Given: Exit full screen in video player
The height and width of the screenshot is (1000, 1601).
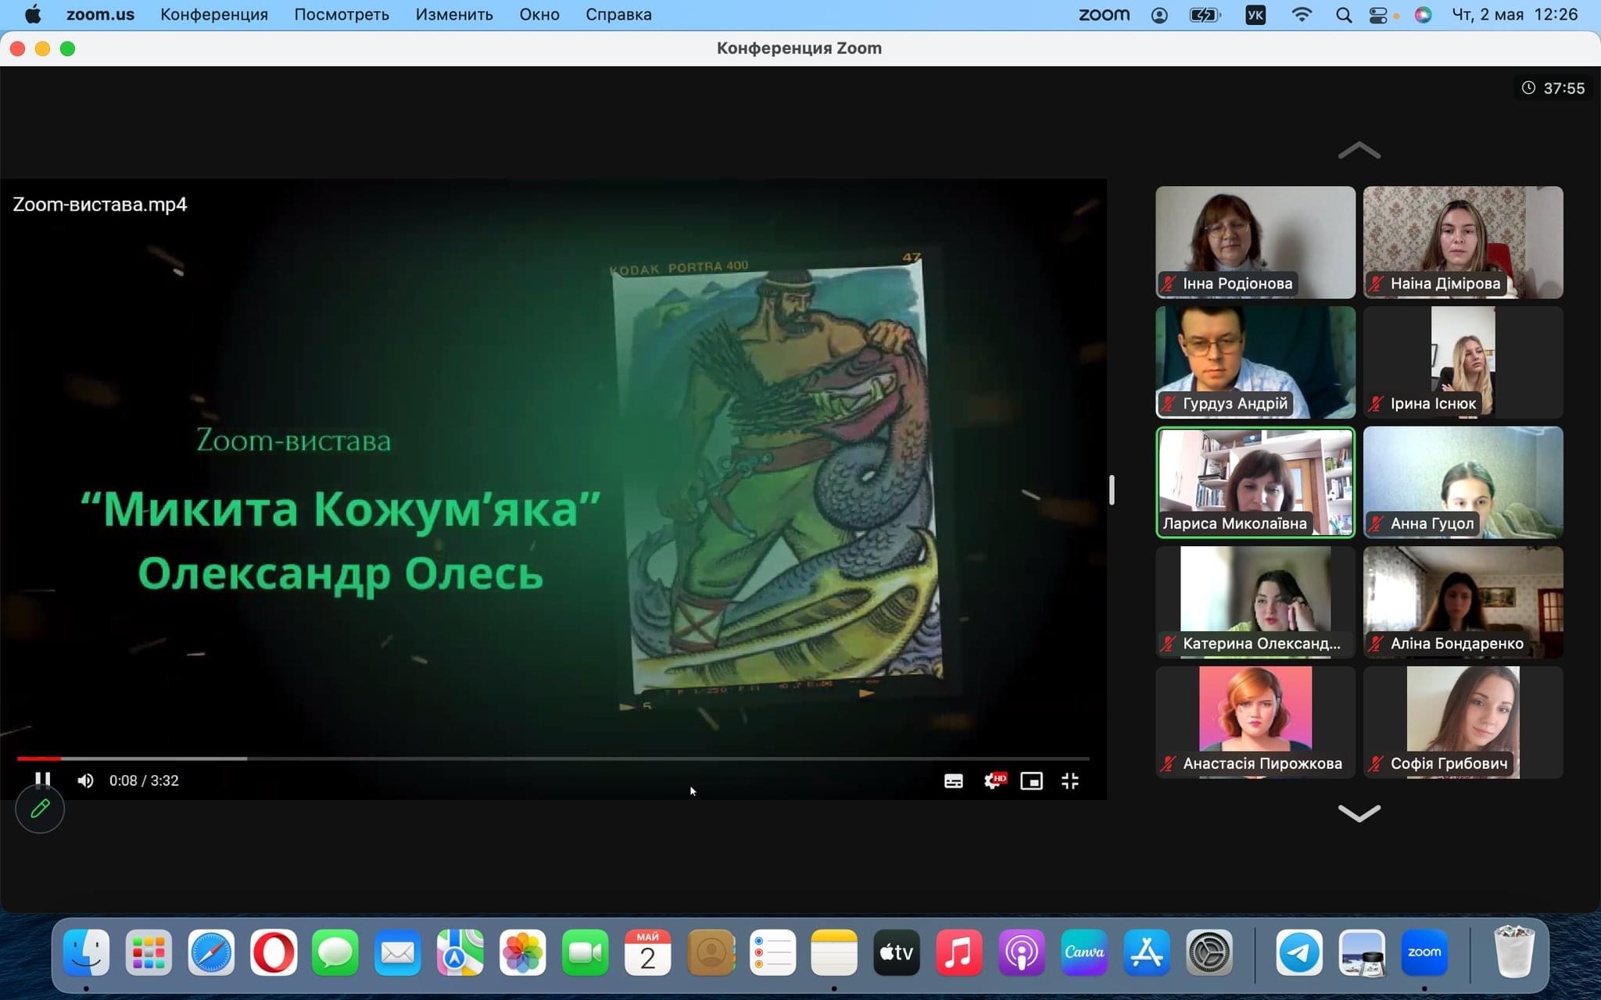Looking at the screenshot, I should (1069, 780).
